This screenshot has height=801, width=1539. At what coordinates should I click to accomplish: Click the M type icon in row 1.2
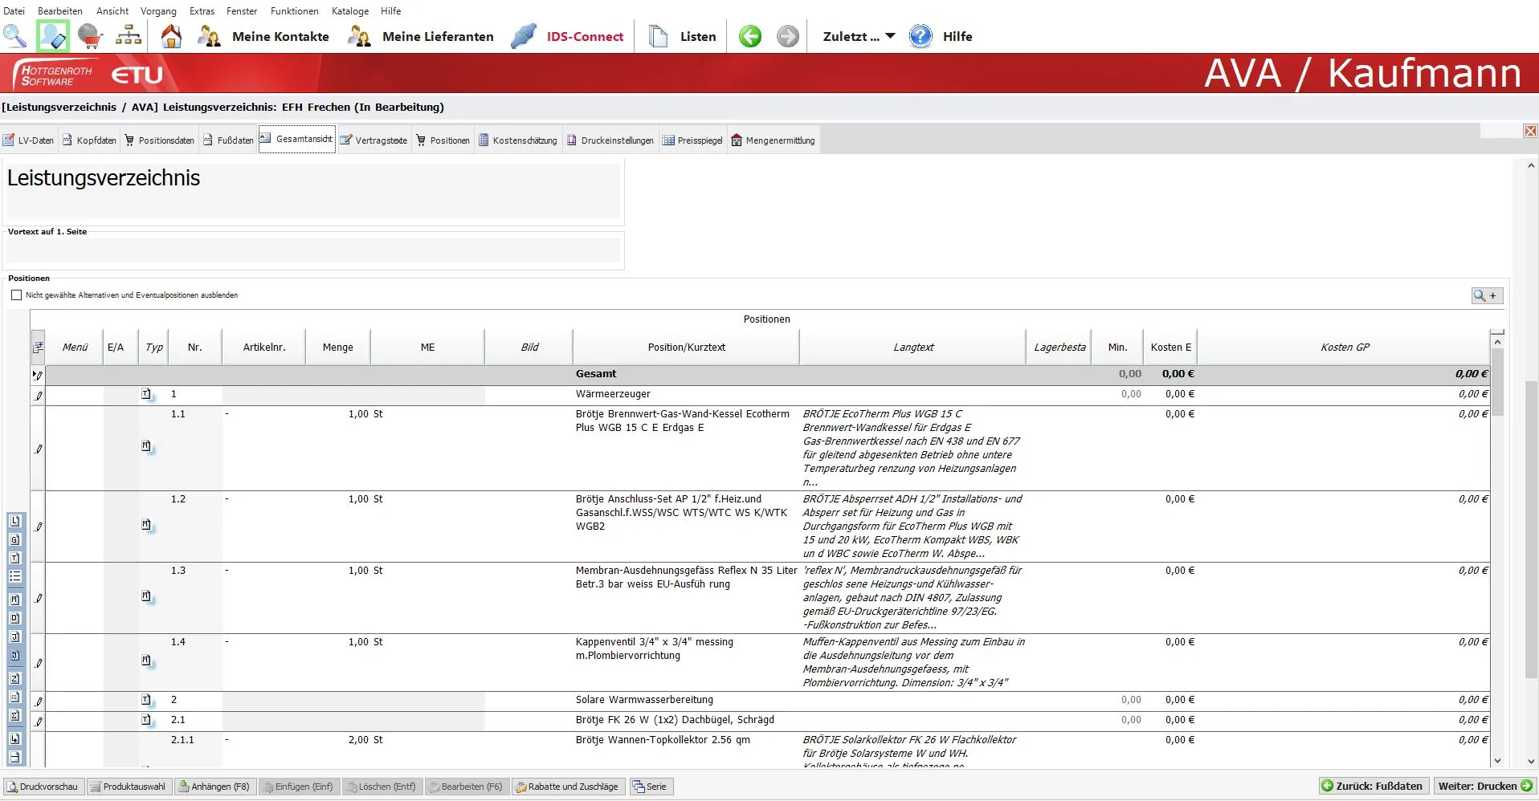tap(146, 525)
